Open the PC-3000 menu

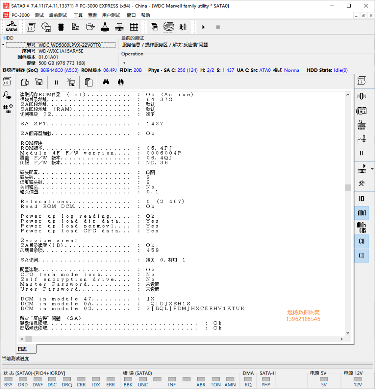[x=21, y=15]
